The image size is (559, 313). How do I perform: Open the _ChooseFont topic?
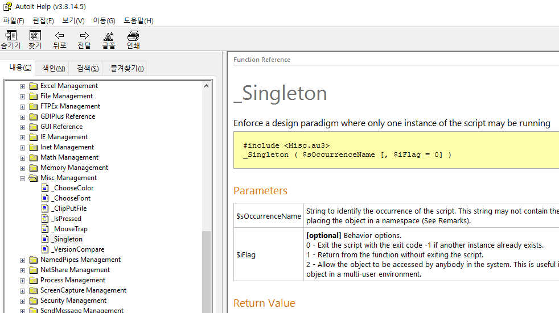pos(71,198)
